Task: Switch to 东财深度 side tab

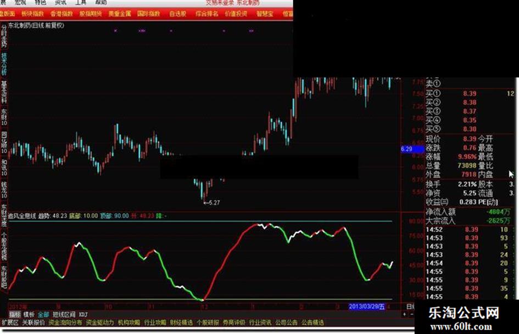Action: click(x=4, y=216)
